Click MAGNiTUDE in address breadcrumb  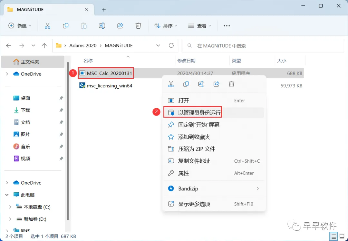[x=119, y=45]
